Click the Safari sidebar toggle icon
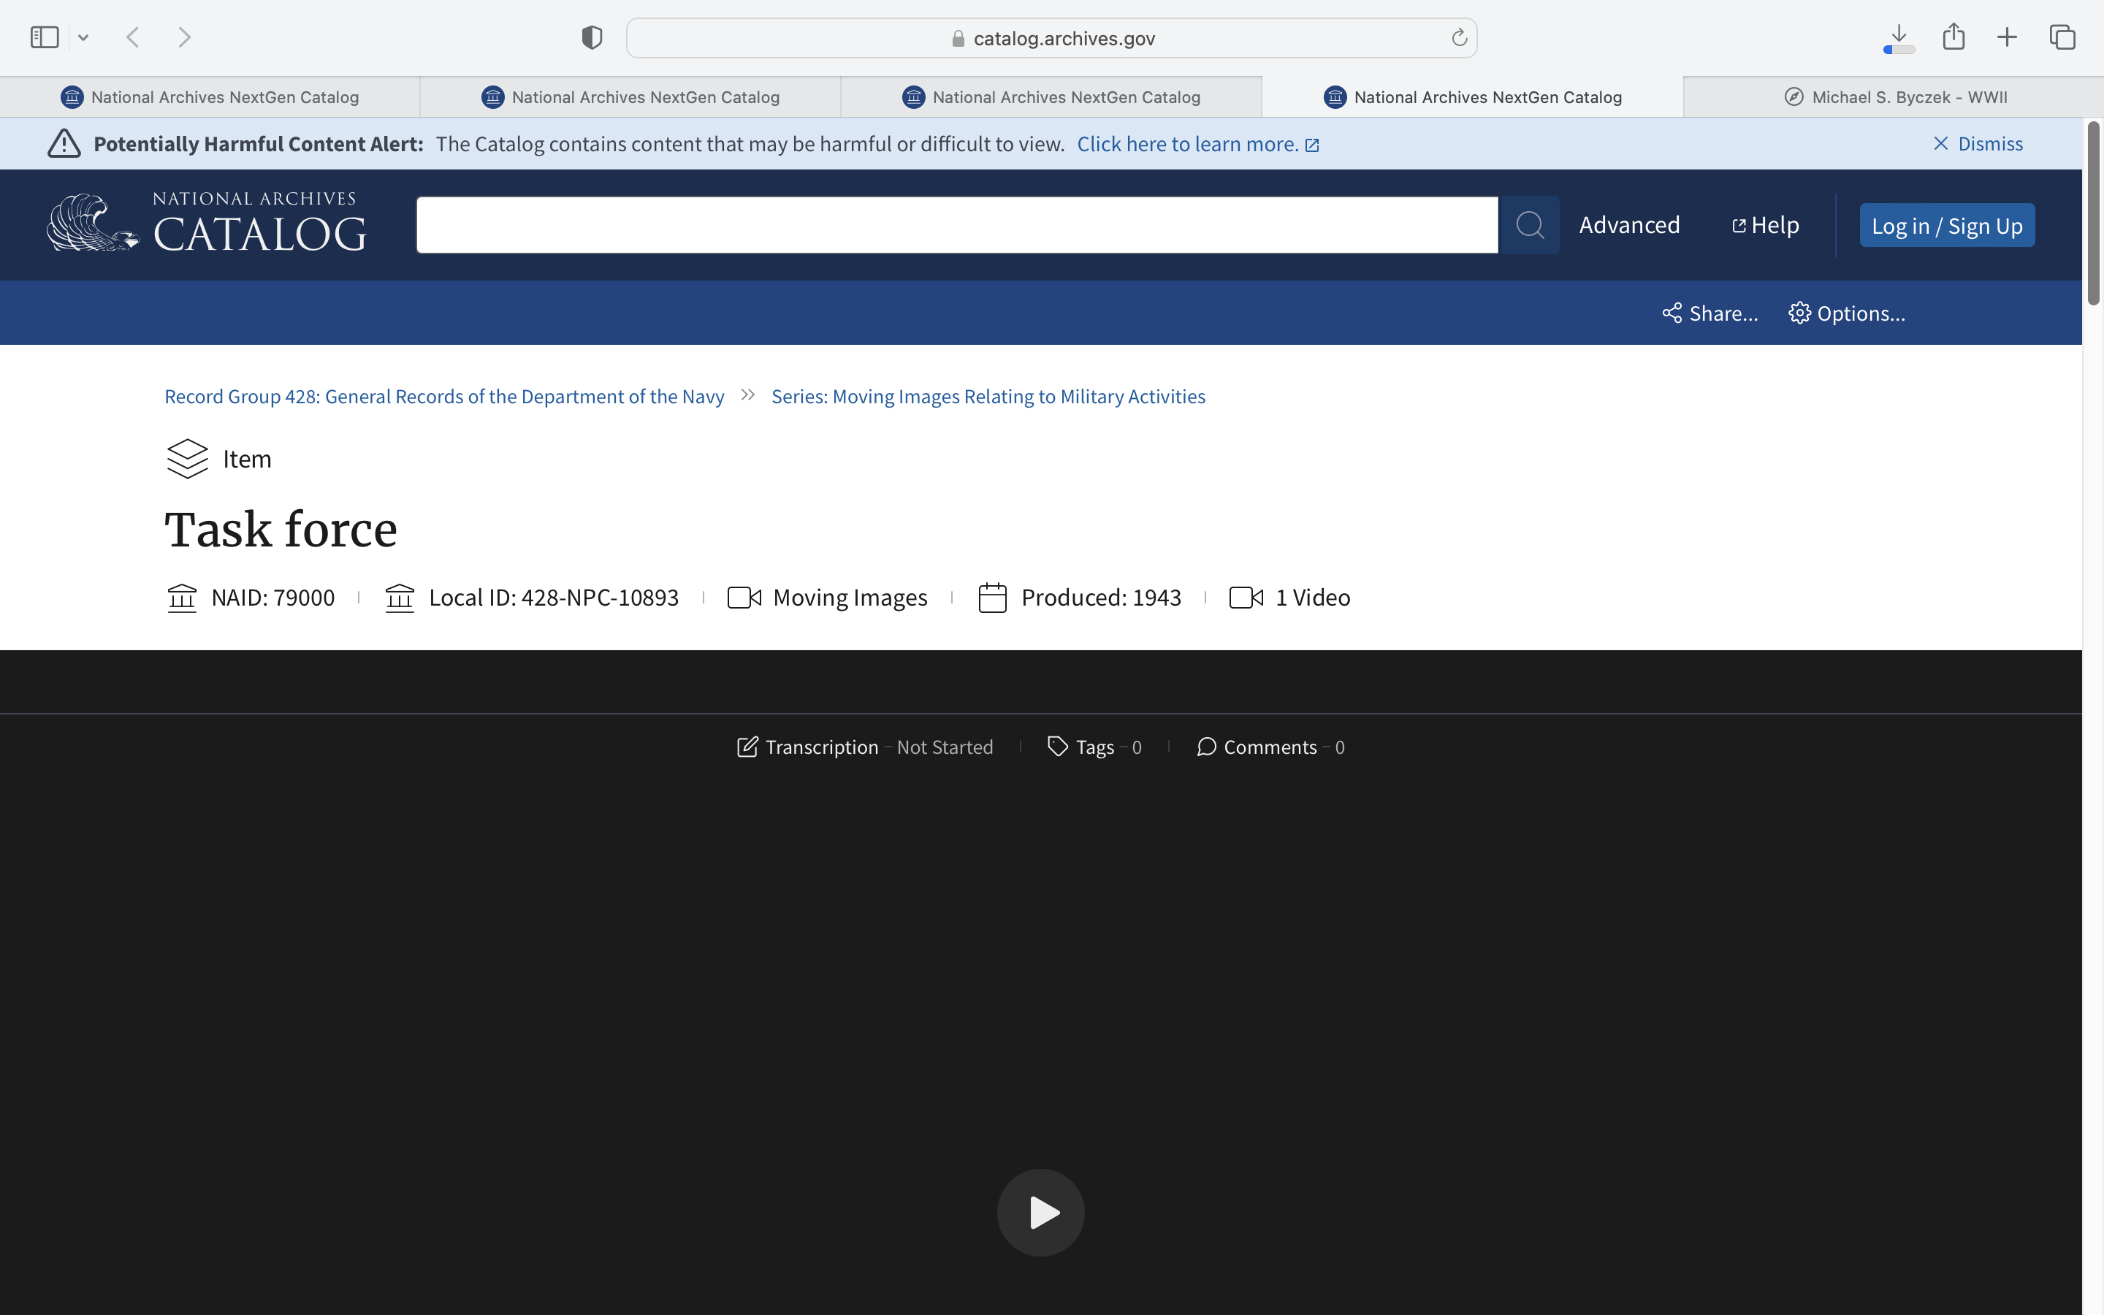This screenshot has width=2104, height=1315. (45, 37)
